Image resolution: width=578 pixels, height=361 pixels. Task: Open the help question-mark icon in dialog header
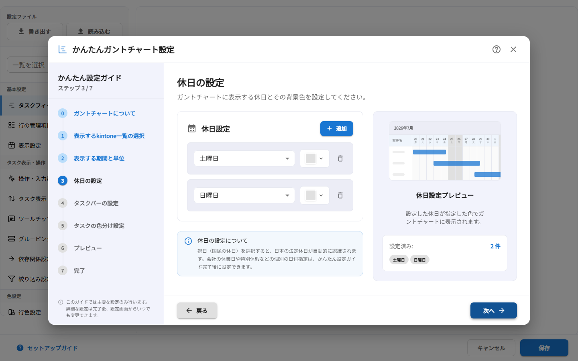point(497,49)
